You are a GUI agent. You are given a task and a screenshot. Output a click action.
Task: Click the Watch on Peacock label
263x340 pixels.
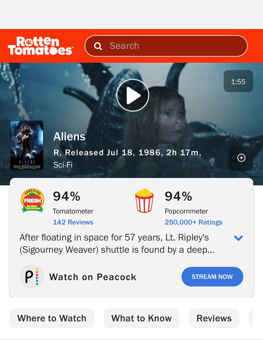point(93,277)
